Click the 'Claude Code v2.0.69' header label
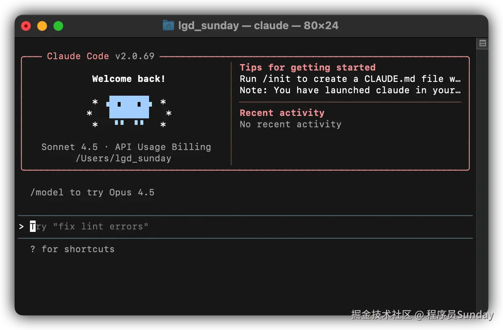Viewport: 503px width, 330px height. coord(100,56)
